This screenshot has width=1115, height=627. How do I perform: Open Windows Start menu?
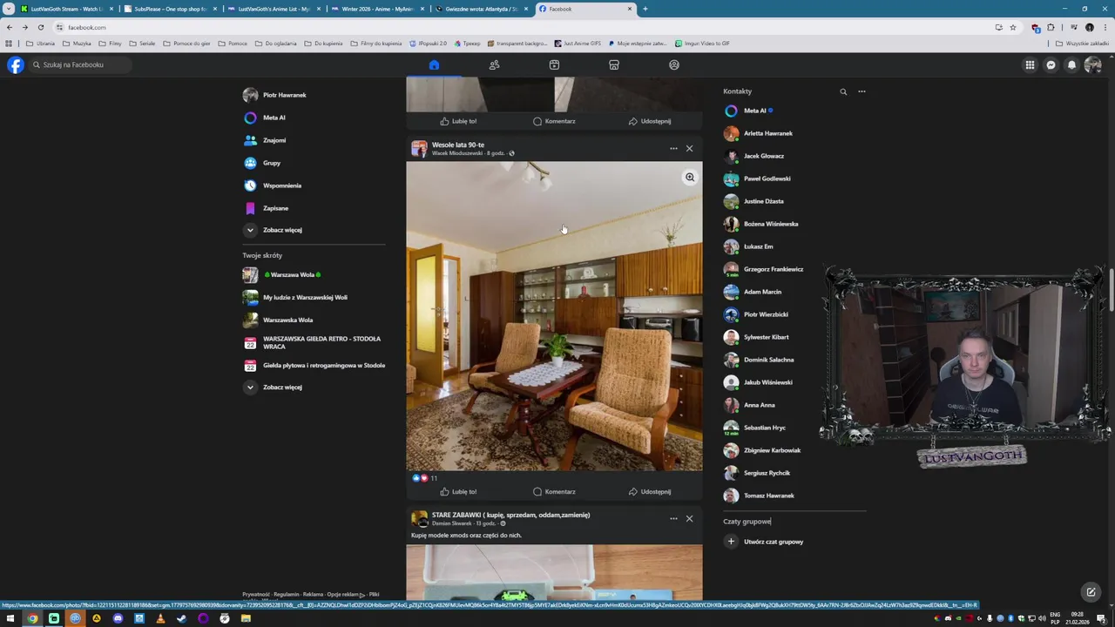pyautogui.click(x=10, y=618)
